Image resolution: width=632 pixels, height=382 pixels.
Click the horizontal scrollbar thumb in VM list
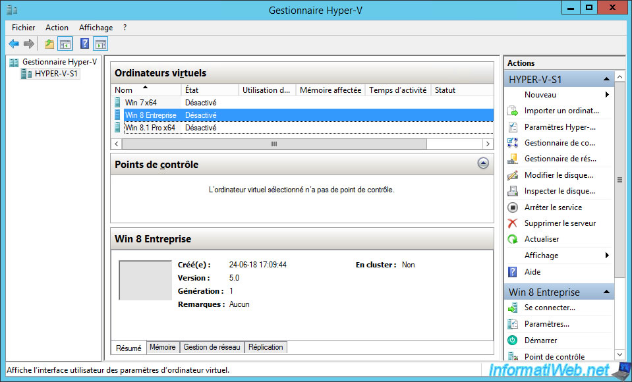pos(274,144)
